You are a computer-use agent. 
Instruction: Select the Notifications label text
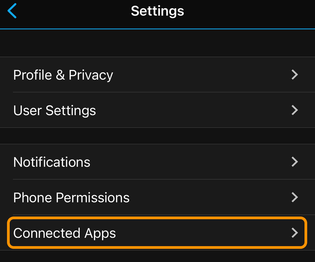click(52, 162)
